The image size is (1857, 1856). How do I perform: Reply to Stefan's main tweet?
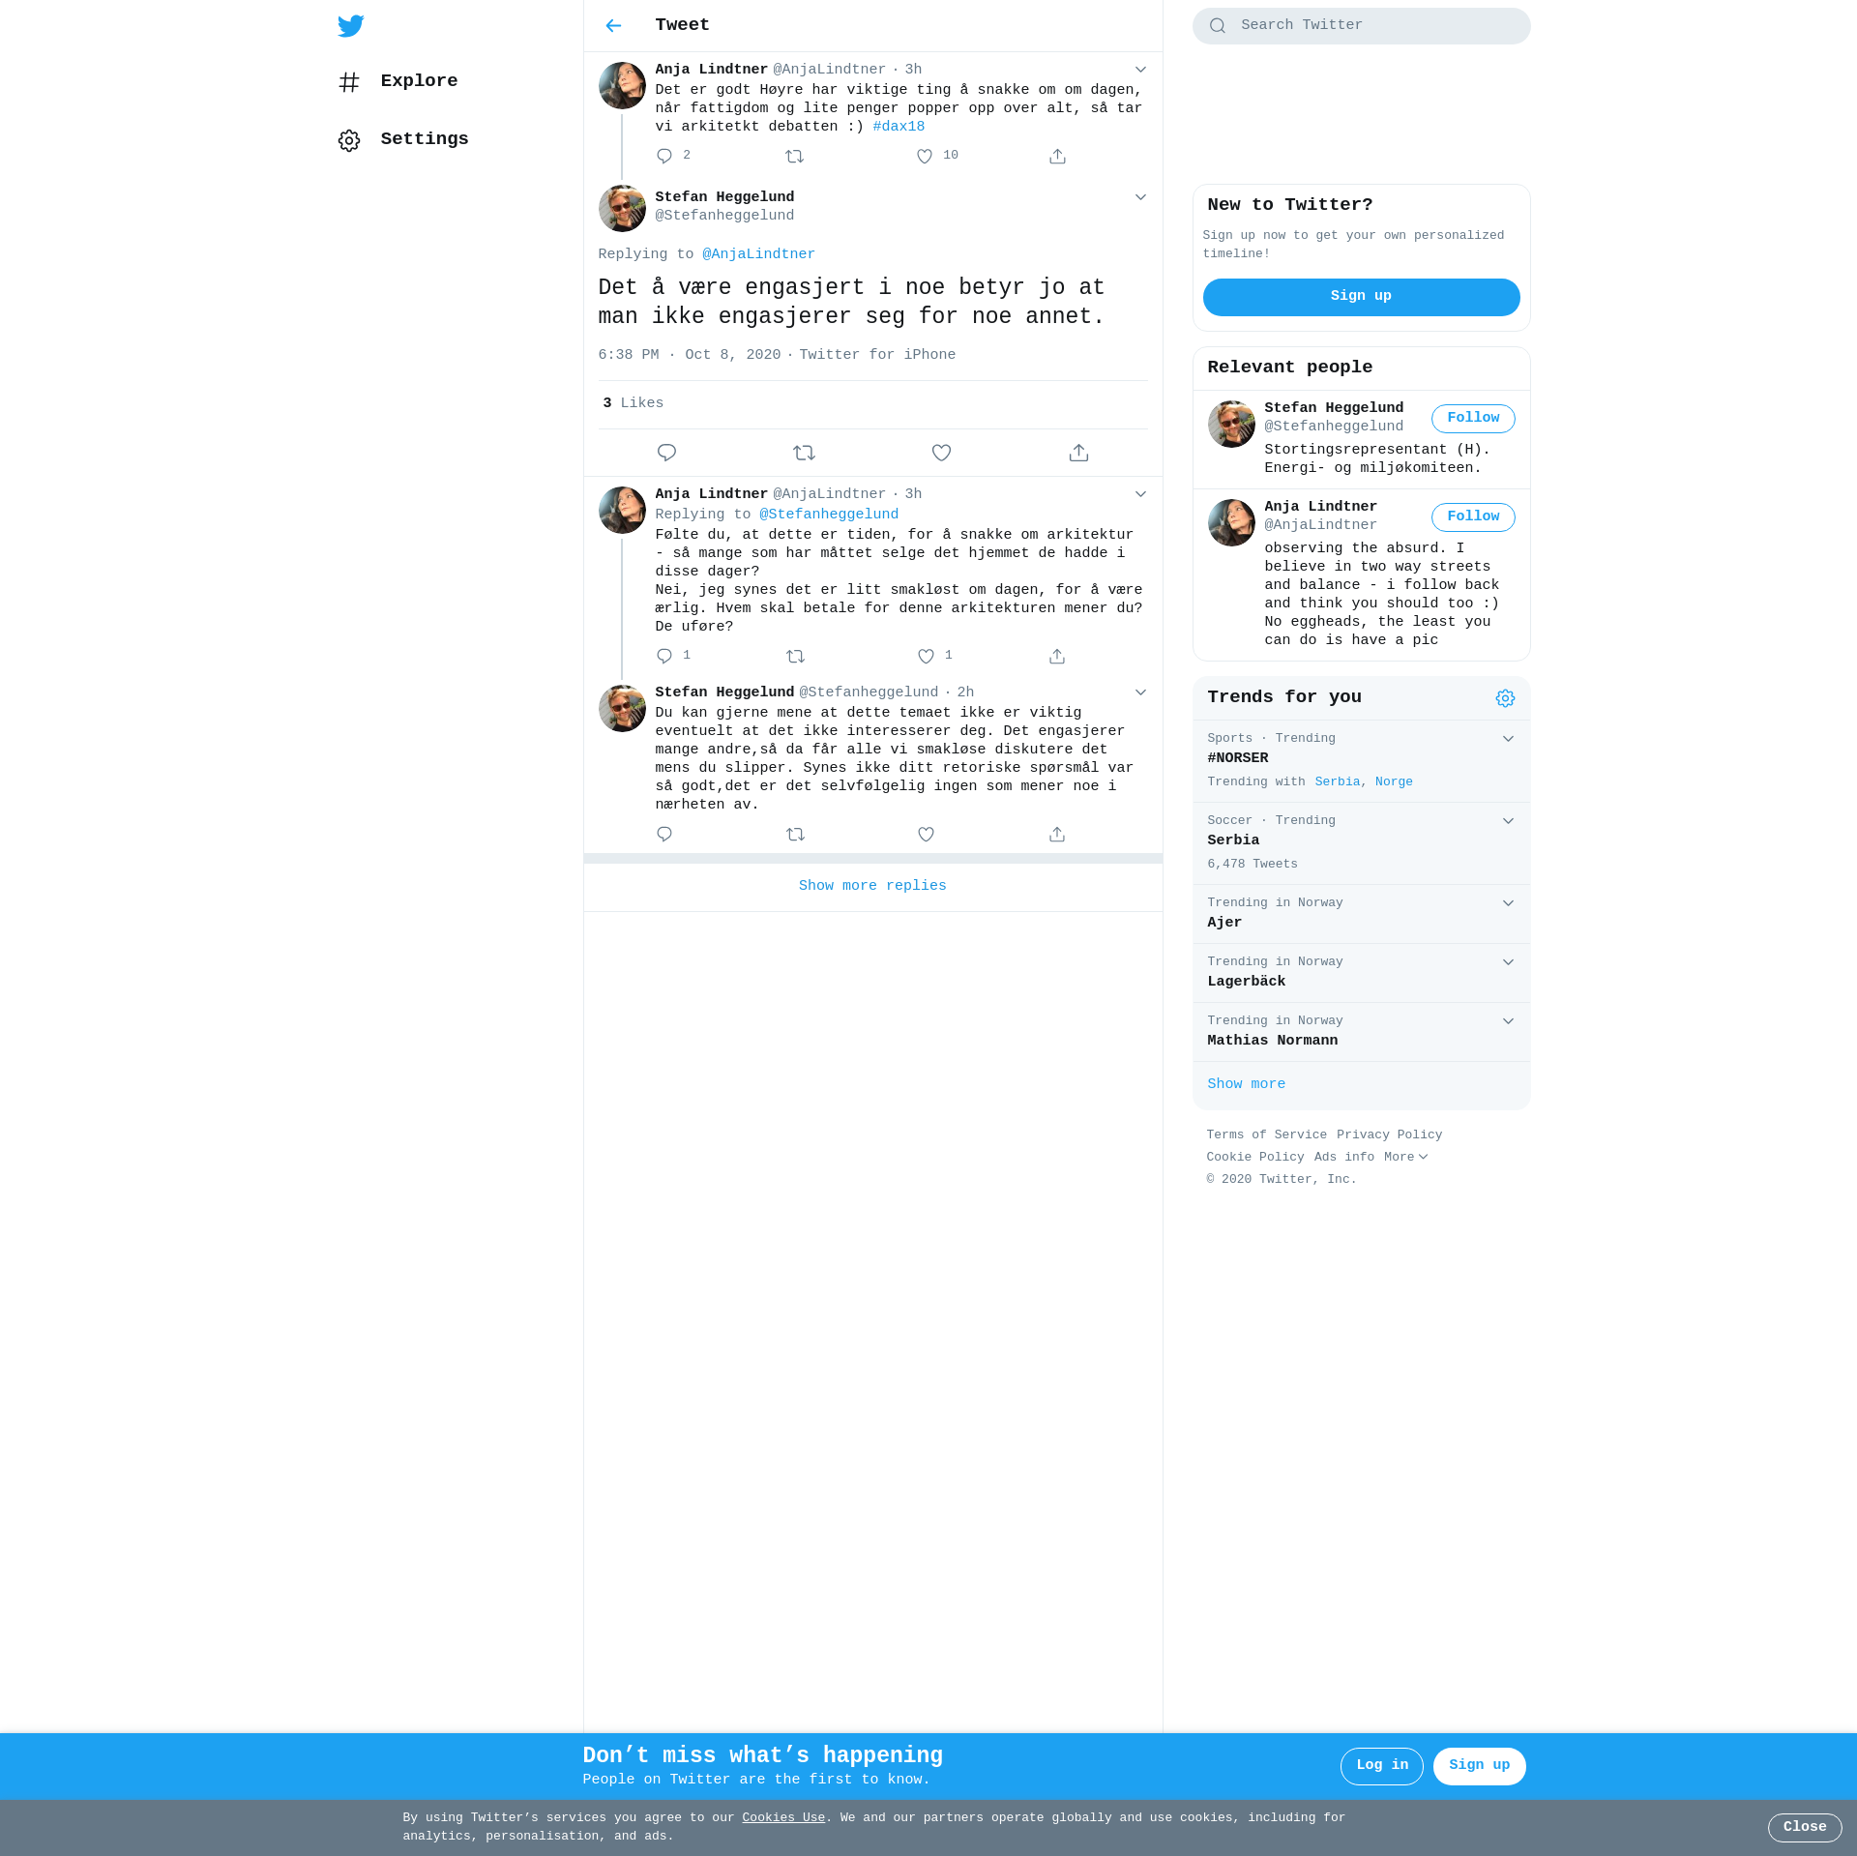(666, 453)
